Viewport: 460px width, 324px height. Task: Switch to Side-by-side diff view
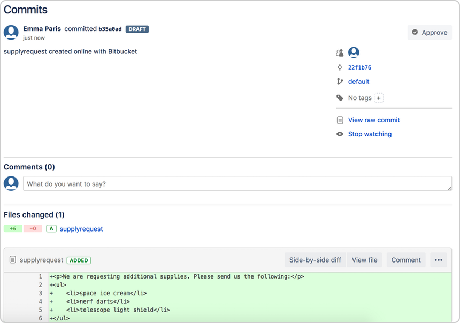point(315,259)
